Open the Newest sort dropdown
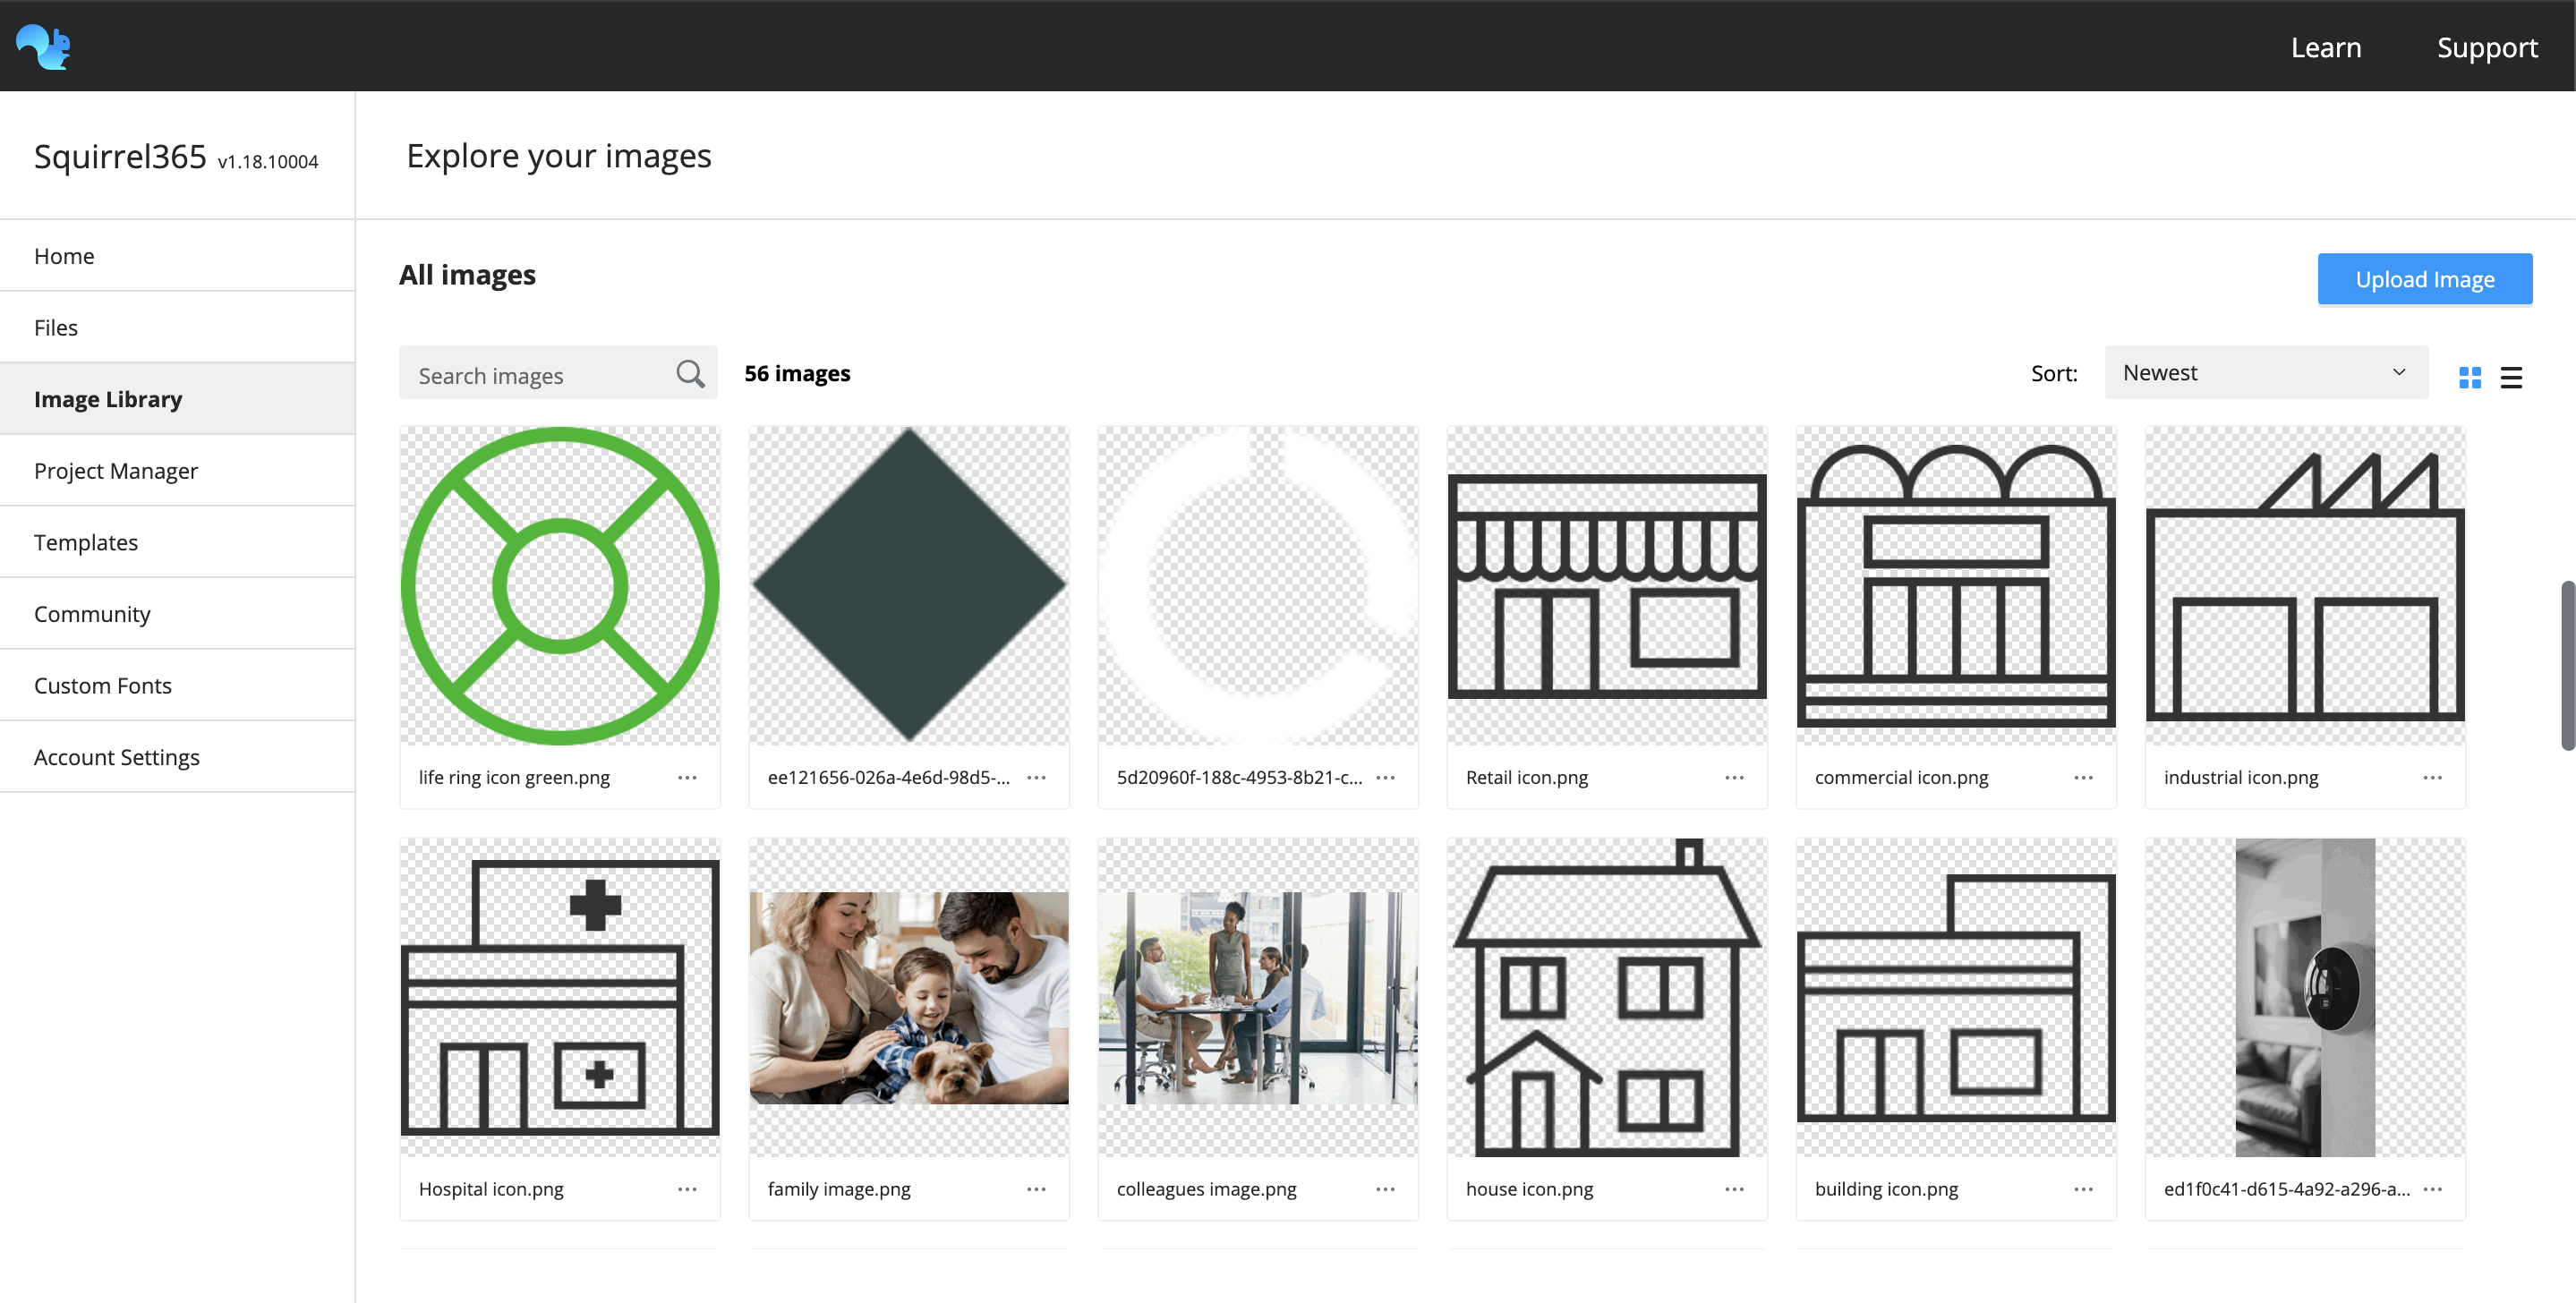 click(x=2265, y=372)
